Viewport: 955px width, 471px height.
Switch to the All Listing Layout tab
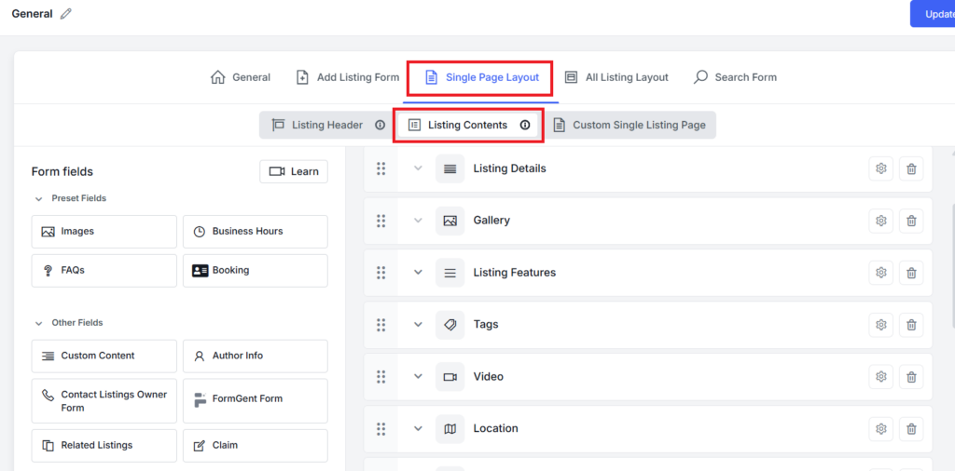tap(616, 77)
